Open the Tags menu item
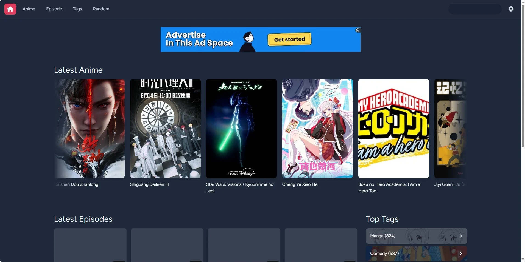The image size is (525, 262). click(77, 9)
